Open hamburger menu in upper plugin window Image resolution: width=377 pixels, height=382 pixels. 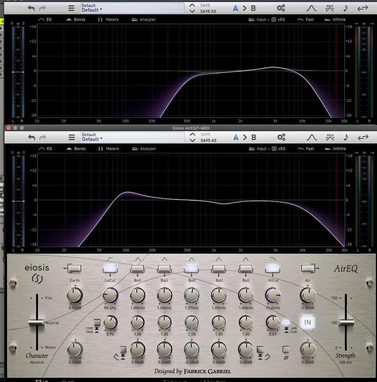tap(71, 8)
